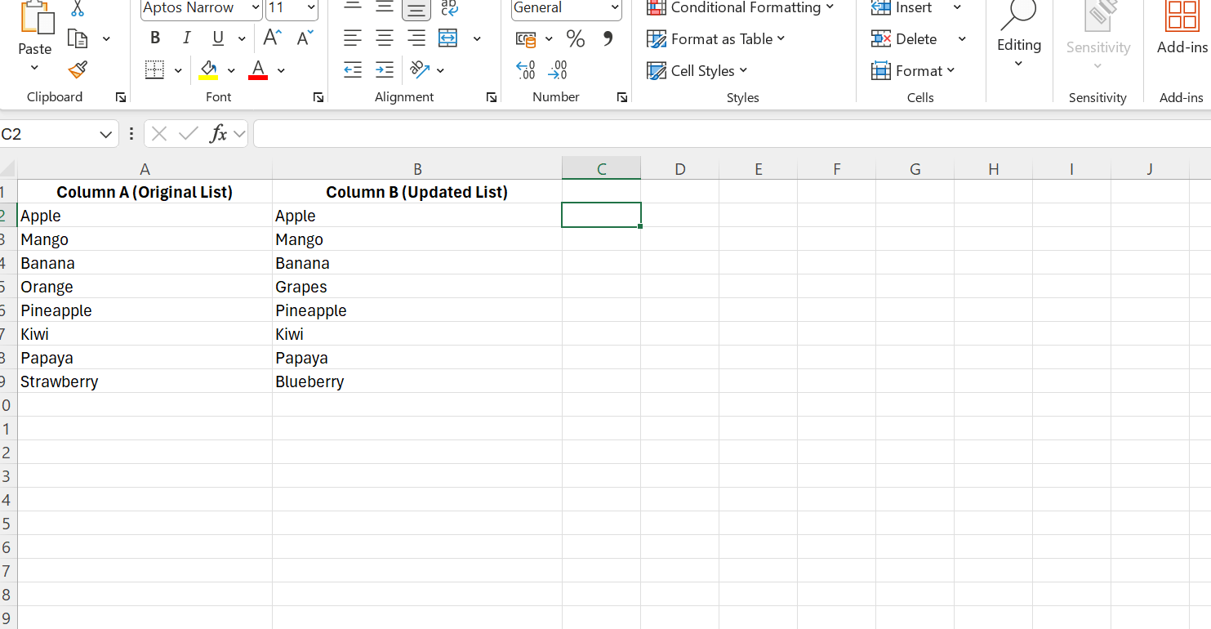
Task: Apply the yellow Fill Color swatch
Action: 208,70
